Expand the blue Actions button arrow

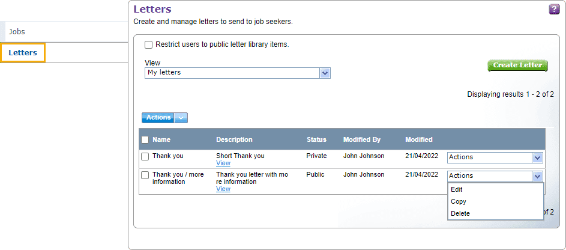coord(181,117)
